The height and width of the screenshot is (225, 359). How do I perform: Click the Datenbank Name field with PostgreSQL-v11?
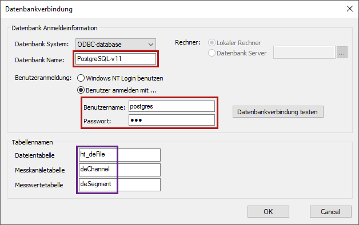(115, 59)
